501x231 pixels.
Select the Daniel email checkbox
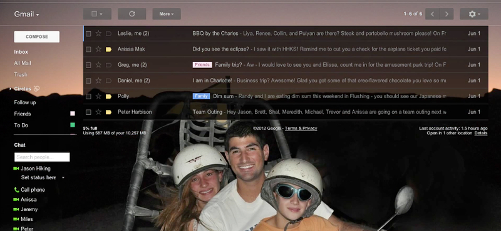tap(88, 81)
